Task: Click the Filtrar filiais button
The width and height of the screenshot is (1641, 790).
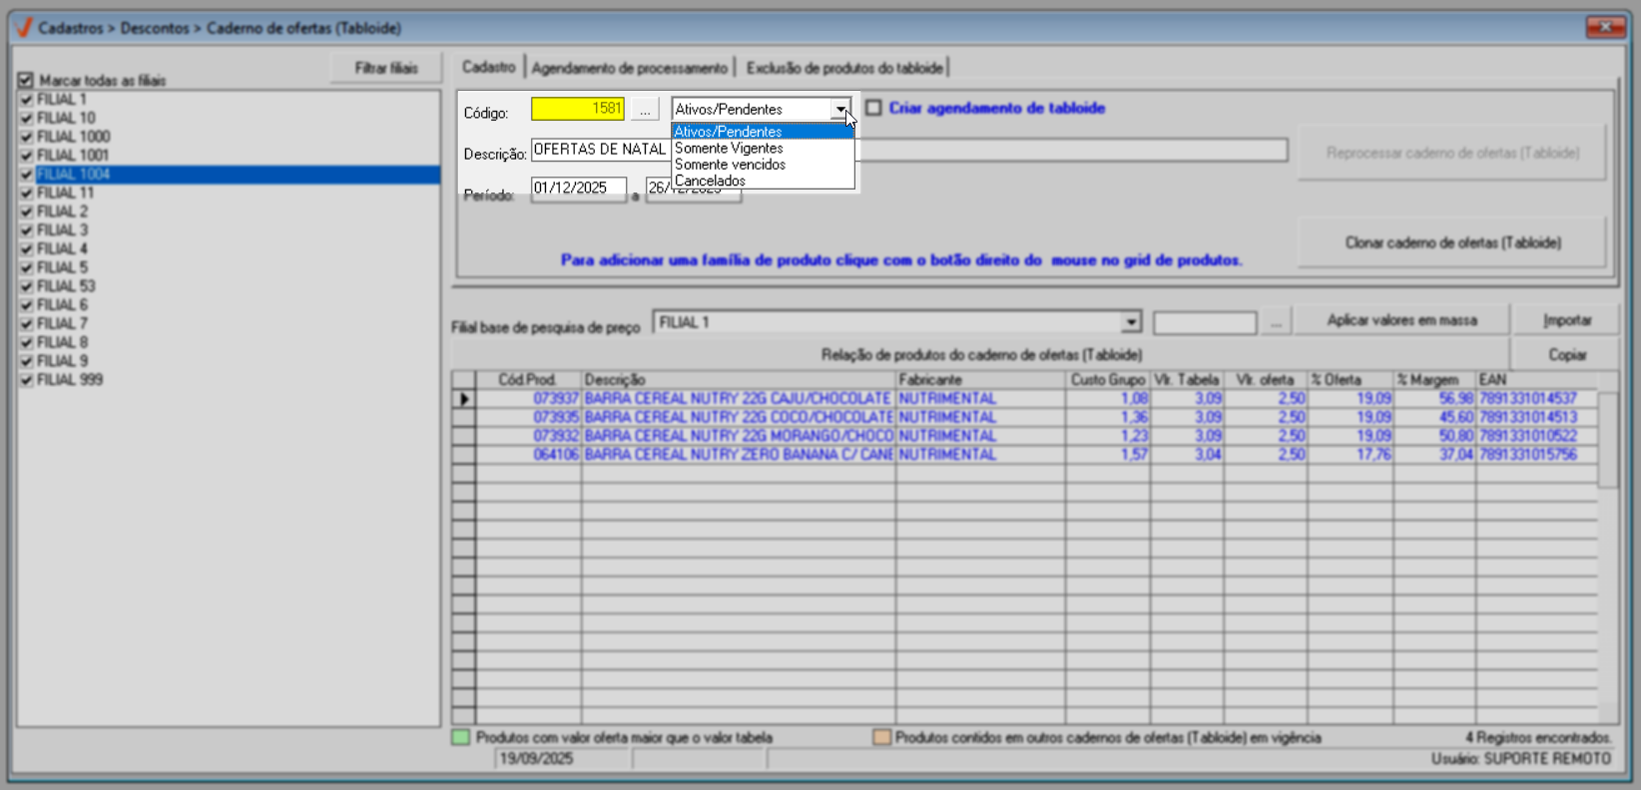Action: tap(386, 68)
